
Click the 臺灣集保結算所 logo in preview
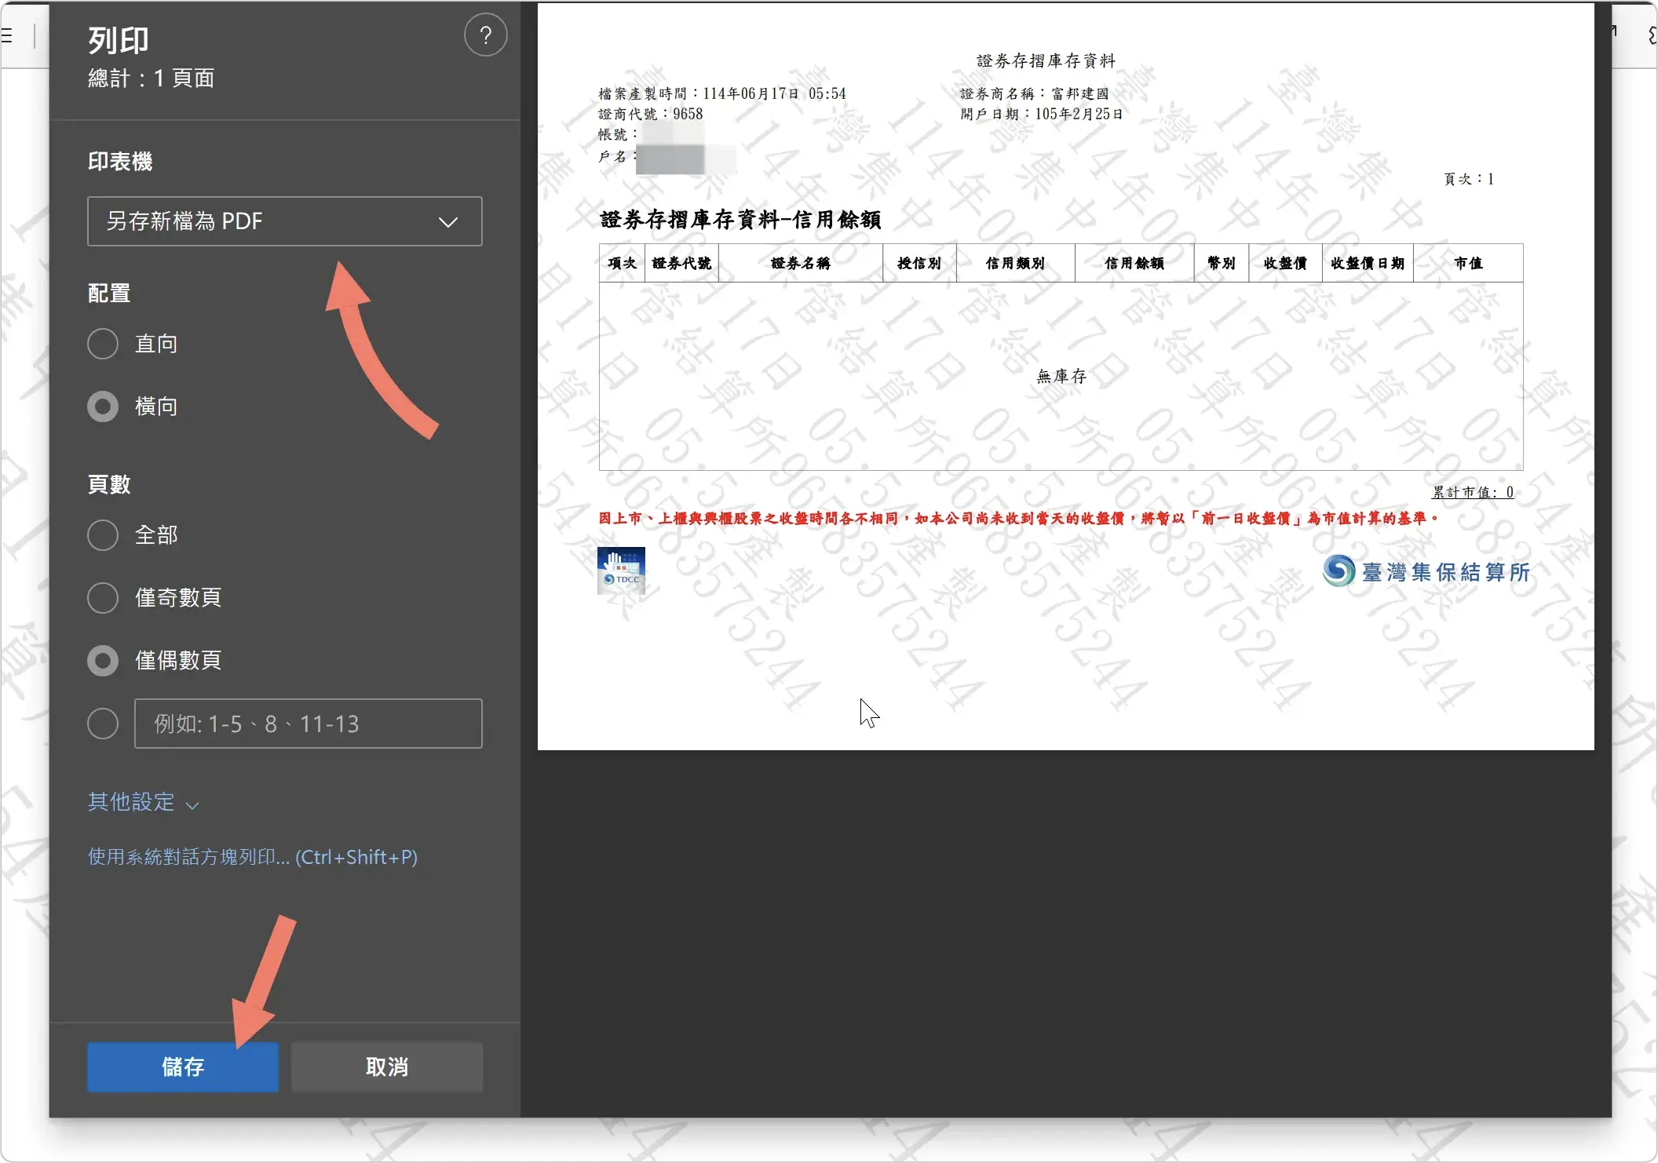tap(1426, 571)
